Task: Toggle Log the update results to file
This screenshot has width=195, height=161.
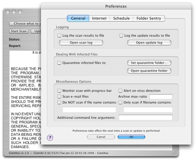Action: click(x=121, y=36)
